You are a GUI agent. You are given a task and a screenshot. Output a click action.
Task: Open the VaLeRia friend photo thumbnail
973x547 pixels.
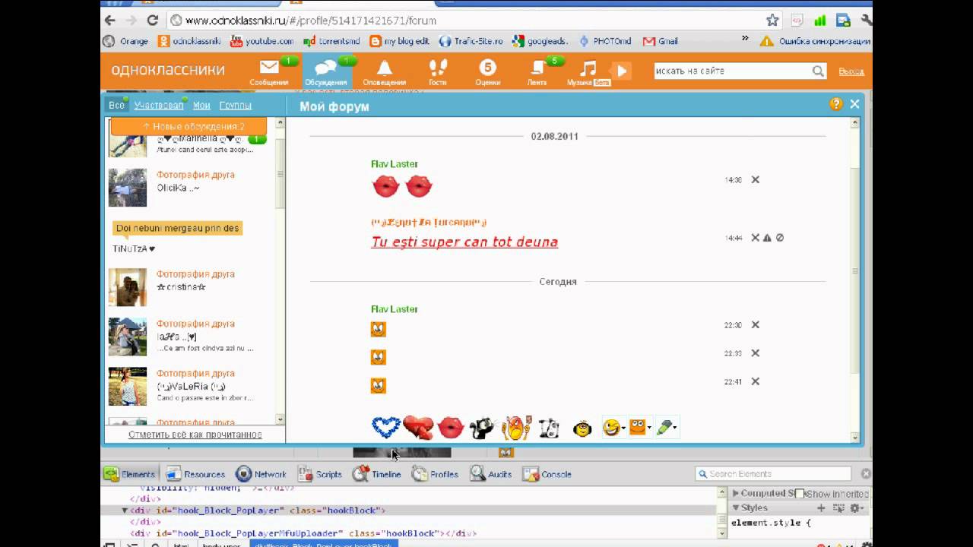[x=128, y=387]
